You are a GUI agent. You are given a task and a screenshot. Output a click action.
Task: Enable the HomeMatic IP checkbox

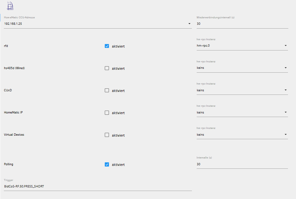pos(107,113)
